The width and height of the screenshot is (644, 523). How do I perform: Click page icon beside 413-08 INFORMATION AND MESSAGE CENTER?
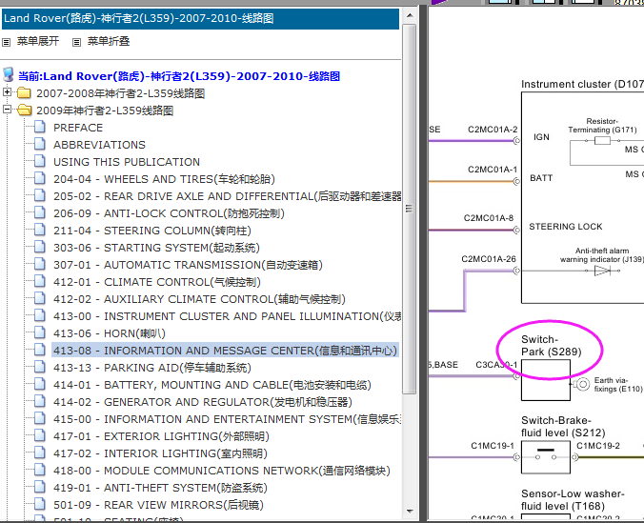click(x=40, y=350)
